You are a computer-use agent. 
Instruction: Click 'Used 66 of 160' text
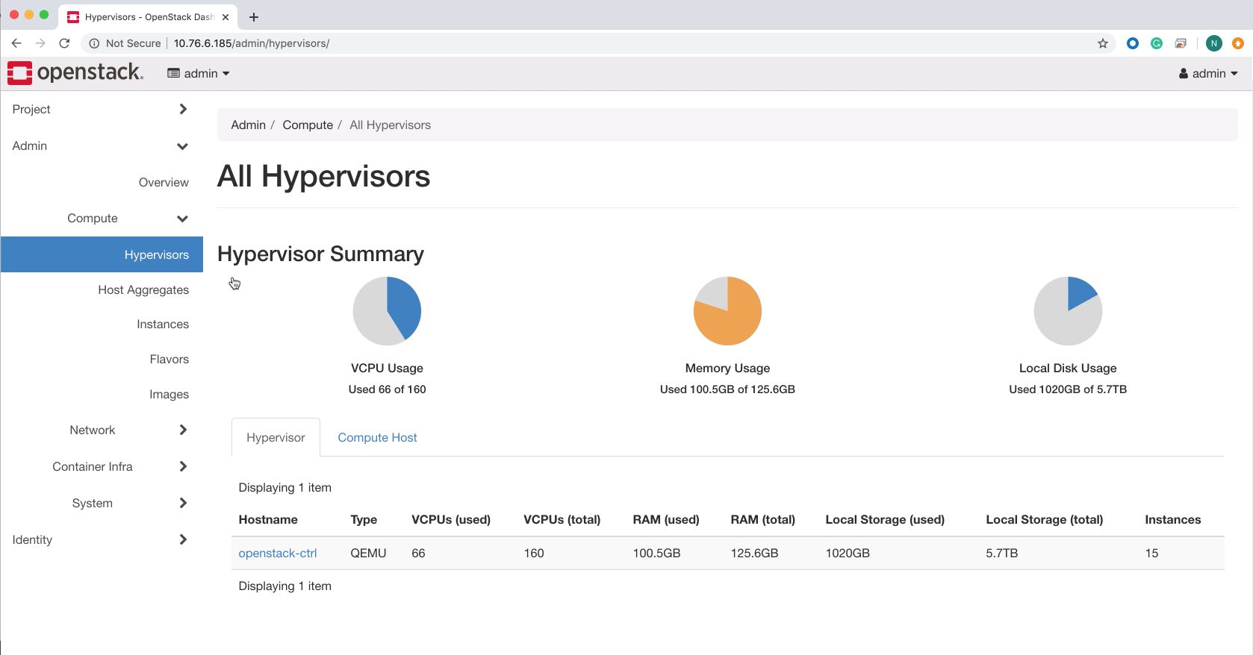pyautogui.click(x=387, y=389)
